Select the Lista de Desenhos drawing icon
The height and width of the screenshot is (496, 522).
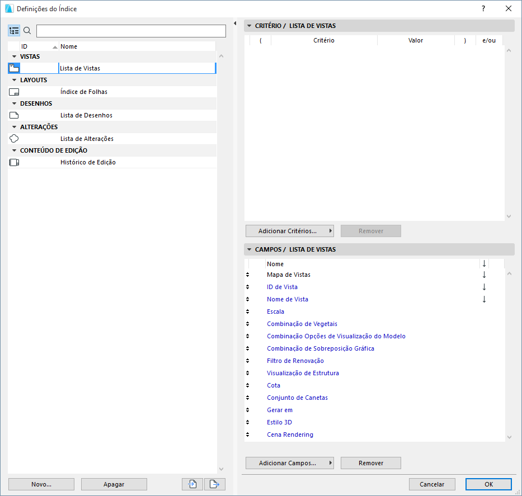13,115
